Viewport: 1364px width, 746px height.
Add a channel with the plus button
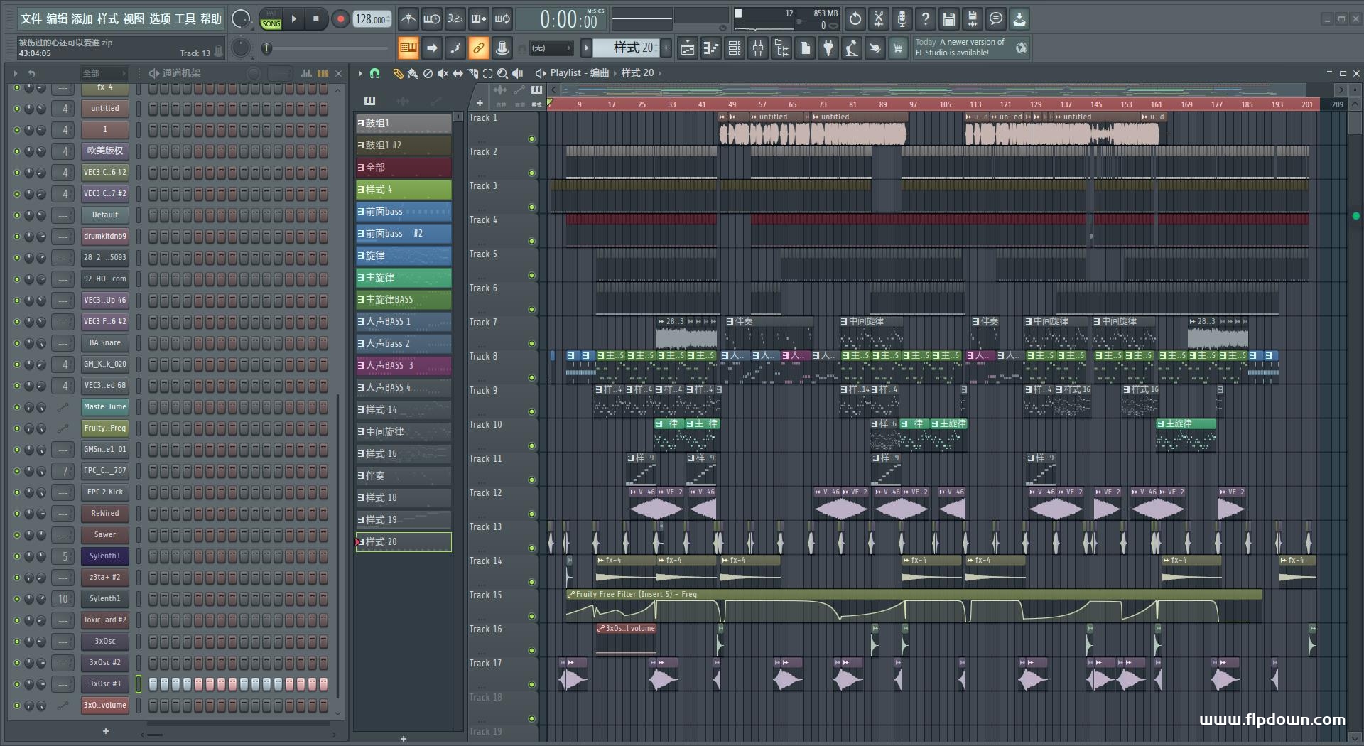(x=106, y=731)
